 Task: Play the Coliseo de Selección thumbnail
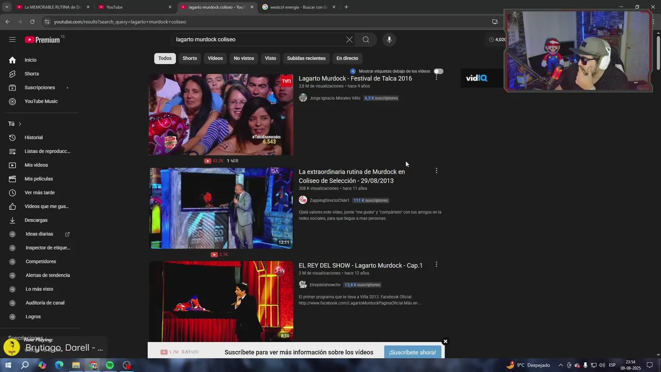click(x=221, y=208)
